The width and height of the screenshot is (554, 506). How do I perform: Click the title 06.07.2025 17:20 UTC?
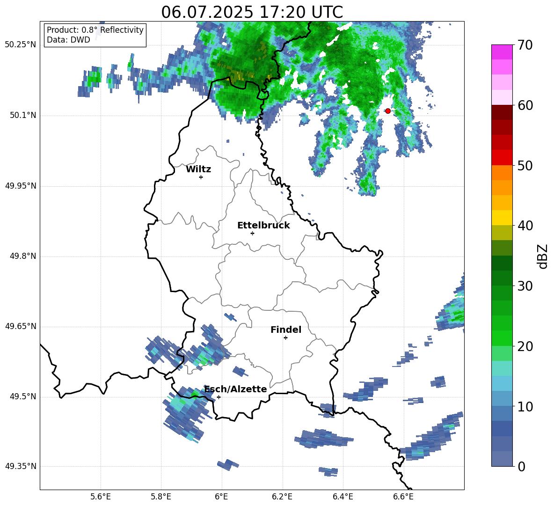click(252, 12)
